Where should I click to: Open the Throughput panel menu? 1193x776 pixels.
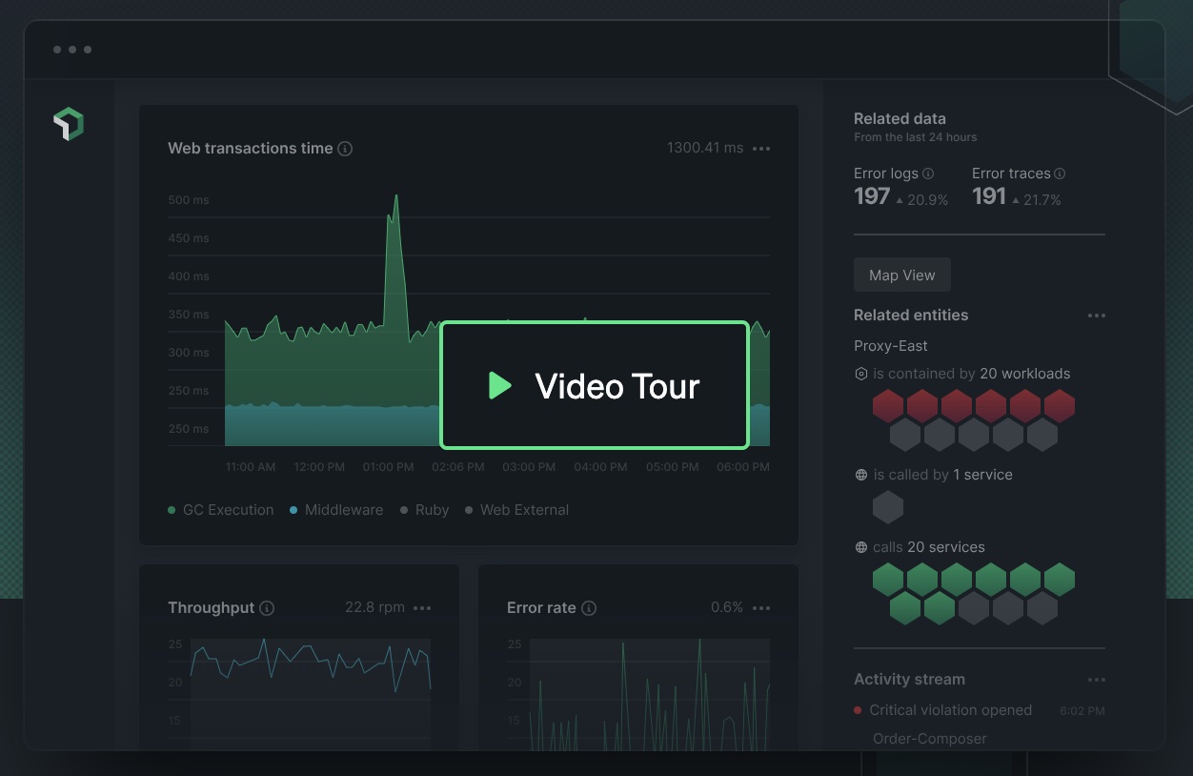tap(423, 608)
